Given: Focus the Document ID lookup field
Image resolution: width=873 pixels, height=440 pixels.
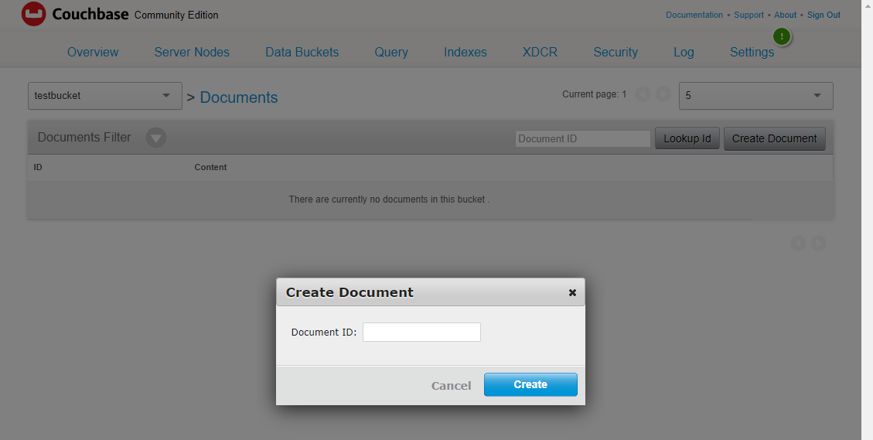Looking at the screenshot, I should pos(583,138).
